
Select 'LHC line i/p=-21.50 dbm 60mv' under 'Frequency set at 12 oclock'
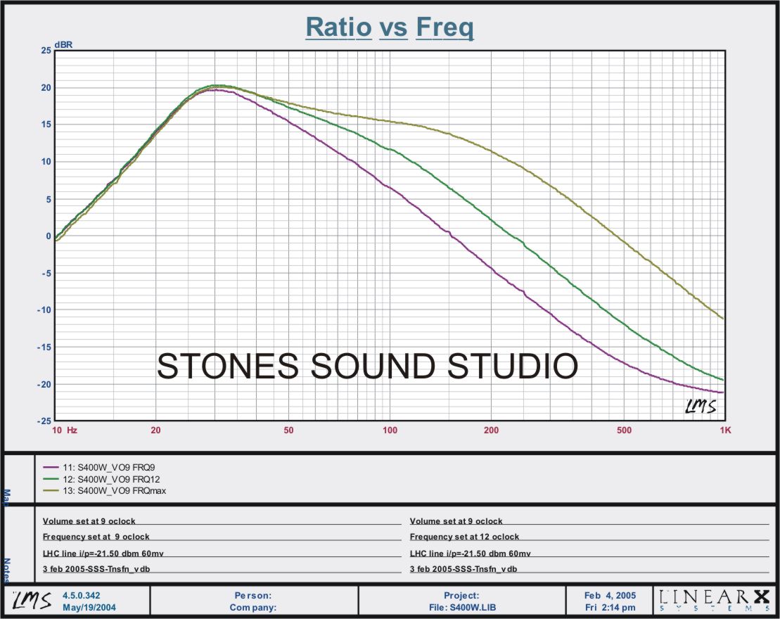click(x=470, y=554)
